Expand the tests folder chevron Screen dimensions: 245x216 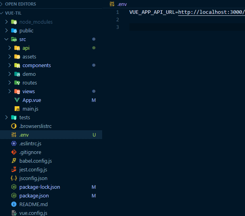click(6, 117)
